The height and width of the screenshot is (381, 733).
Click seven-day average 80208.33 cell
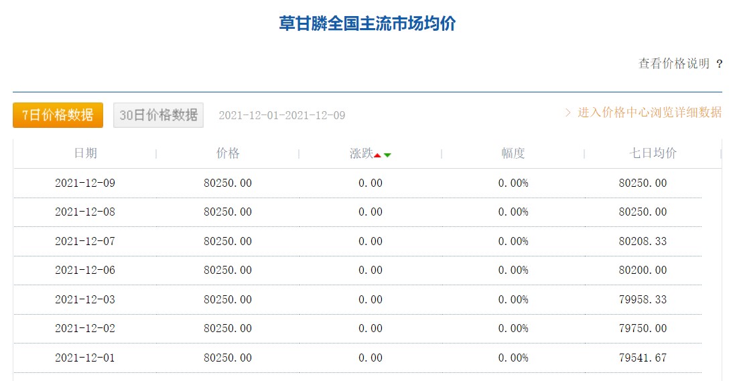(643, 242)
